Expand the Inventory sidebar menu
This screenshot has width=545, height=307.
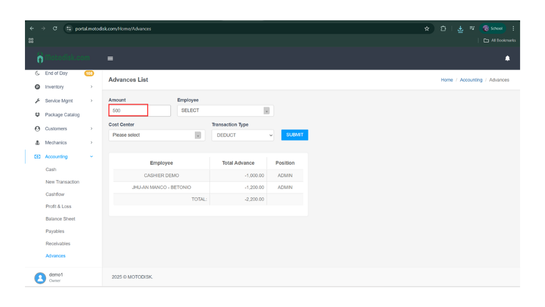(x=62, y=87)
